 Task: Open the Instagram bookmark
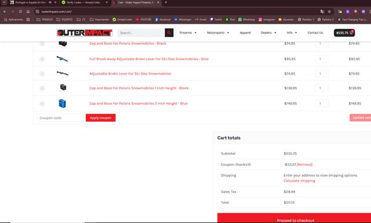coord(267,19)
